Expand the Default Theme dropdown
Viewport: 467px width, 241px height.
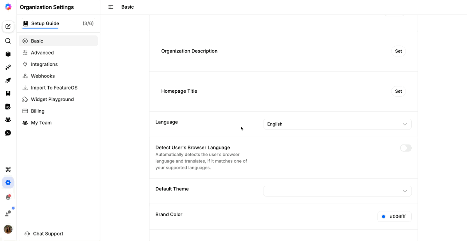tap(337, 191)
